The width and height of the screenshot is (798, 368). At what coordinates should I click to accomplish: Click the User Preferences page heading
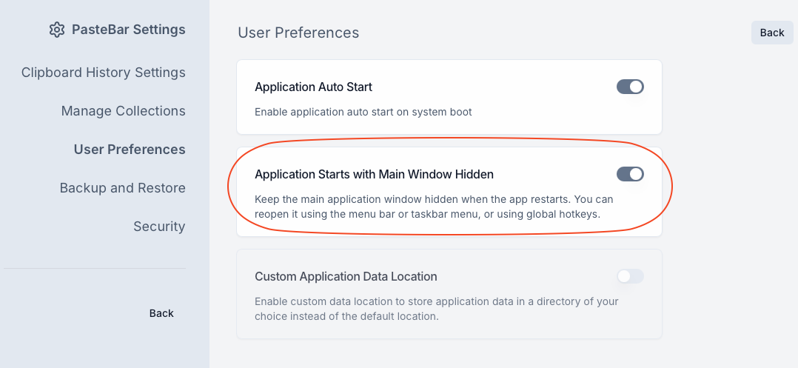click(298, 33)
